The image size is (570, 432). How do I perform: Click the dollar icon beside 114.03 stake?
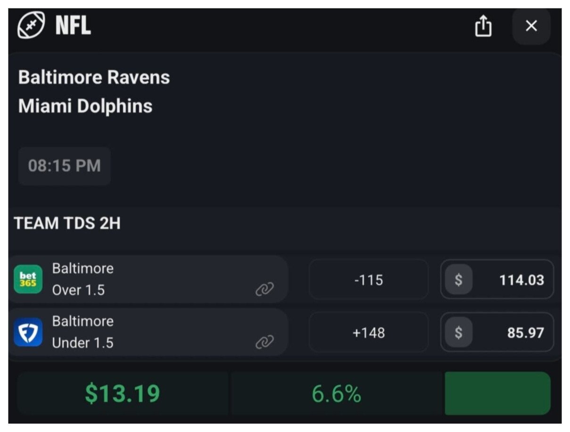458,280
